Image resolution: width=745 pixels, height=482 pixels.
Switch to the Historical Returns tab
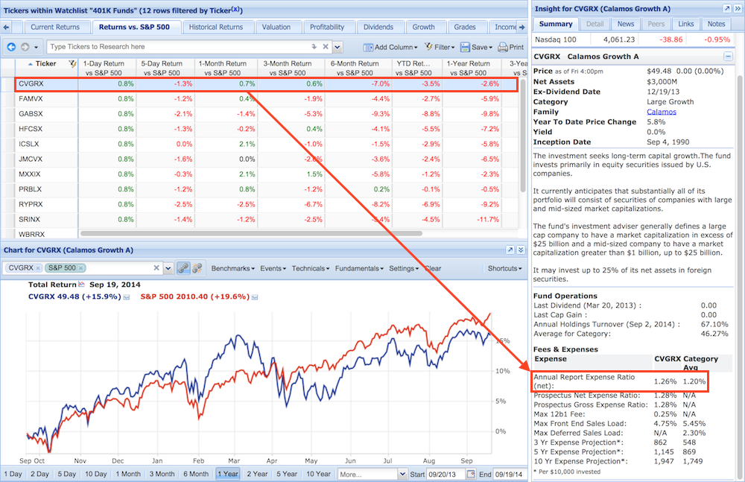click(216, 27)
